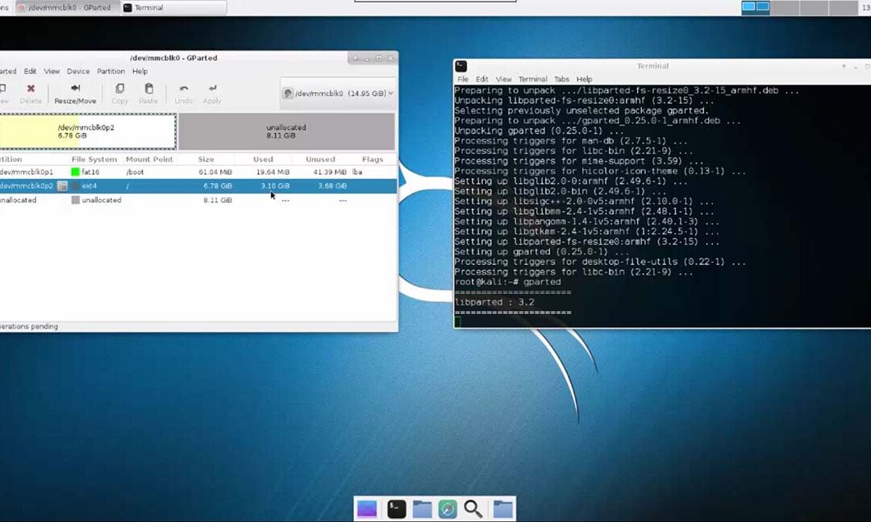The width and height of the screenshot is (871, 522).
Task: Apply all pending operations
Action: point(212,93)
